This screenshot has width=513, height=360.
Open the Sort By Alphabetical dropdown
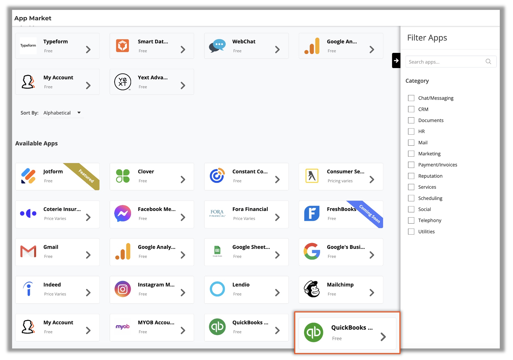62,113
